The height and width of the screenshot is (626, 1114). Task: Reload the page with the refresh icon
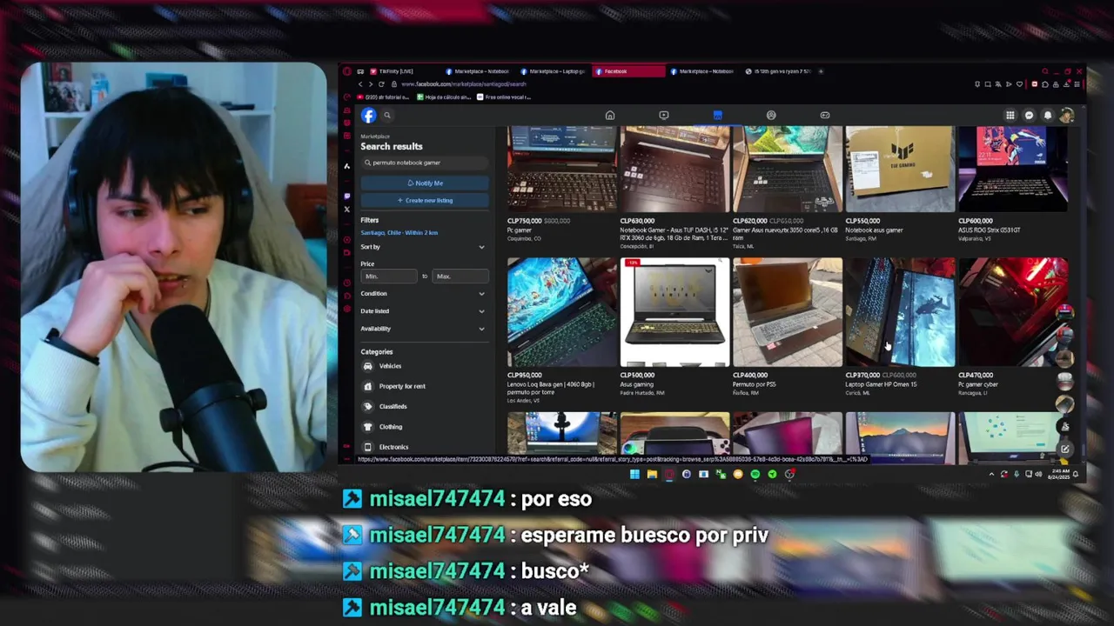pos(381,84)
